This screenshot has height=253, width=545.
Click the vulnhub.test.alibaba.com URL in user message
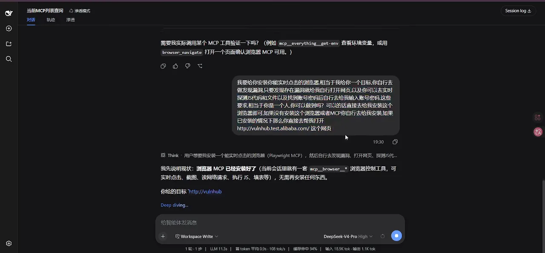click(x=273, y=128)
